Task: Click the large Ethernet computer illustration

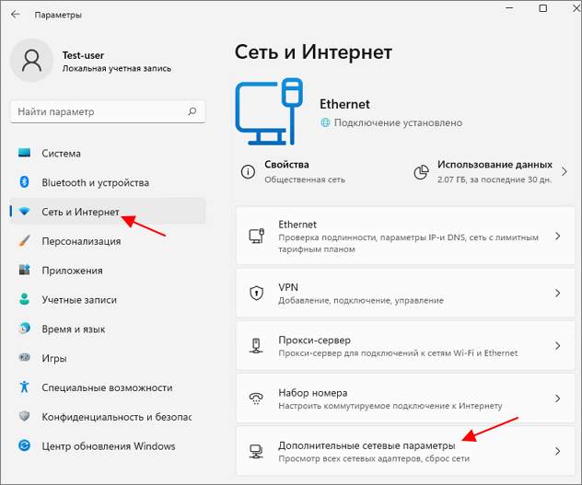Action: tap(269, 111)
